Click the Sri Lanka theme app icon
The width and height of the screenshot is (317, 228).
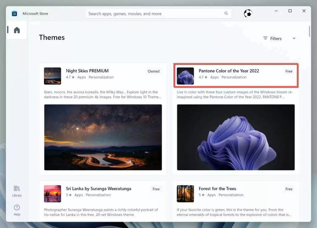(x=52, y=194)
